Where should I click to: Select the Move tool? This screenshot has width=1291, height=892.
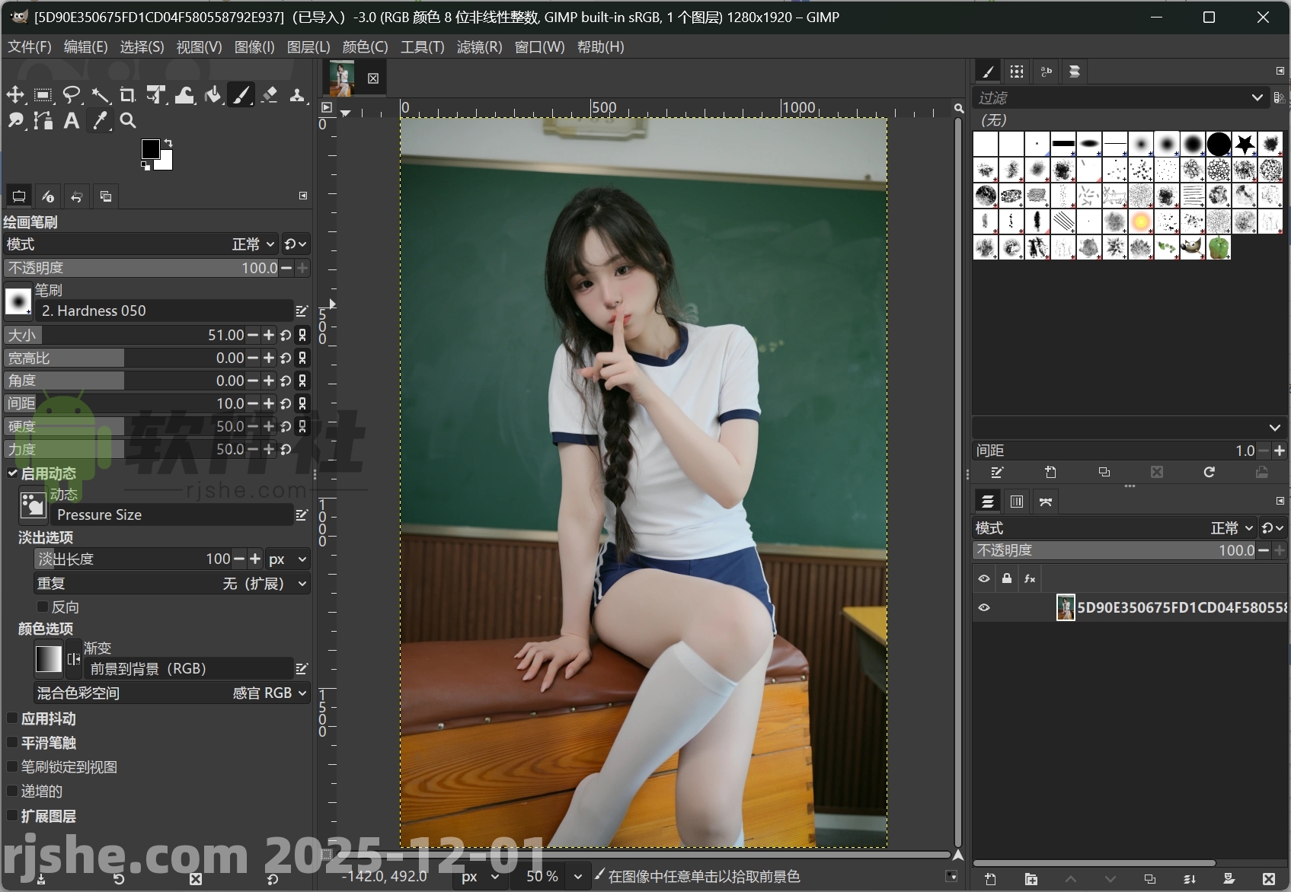15,95
